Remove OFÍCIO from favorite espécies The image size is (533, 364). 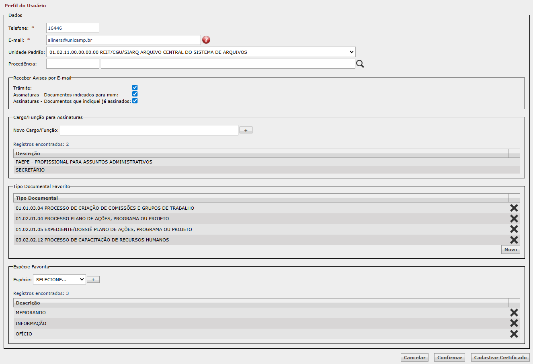point(514,334)
